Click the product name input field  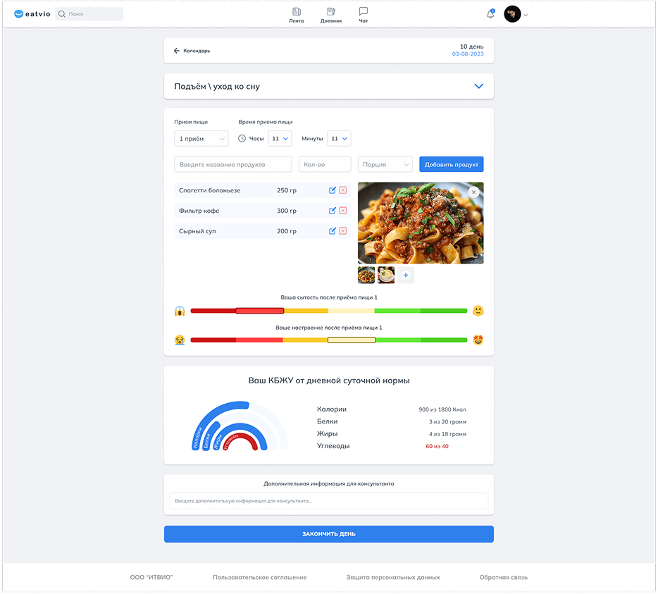tap(232, 164)
